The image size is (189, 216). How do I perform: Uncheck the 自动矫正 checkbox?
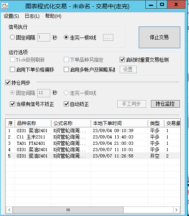coord(66,104)
